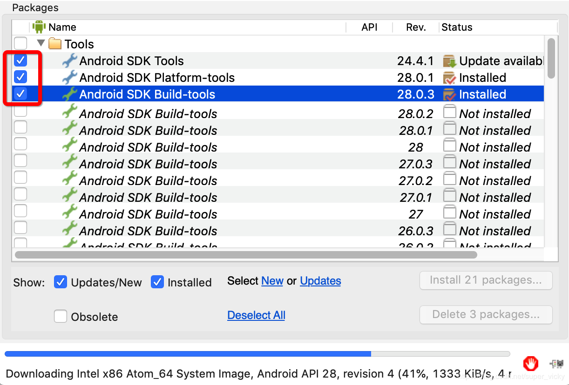
Task: Open the log window icon beside stop
Action: click(x=557, y=364)
